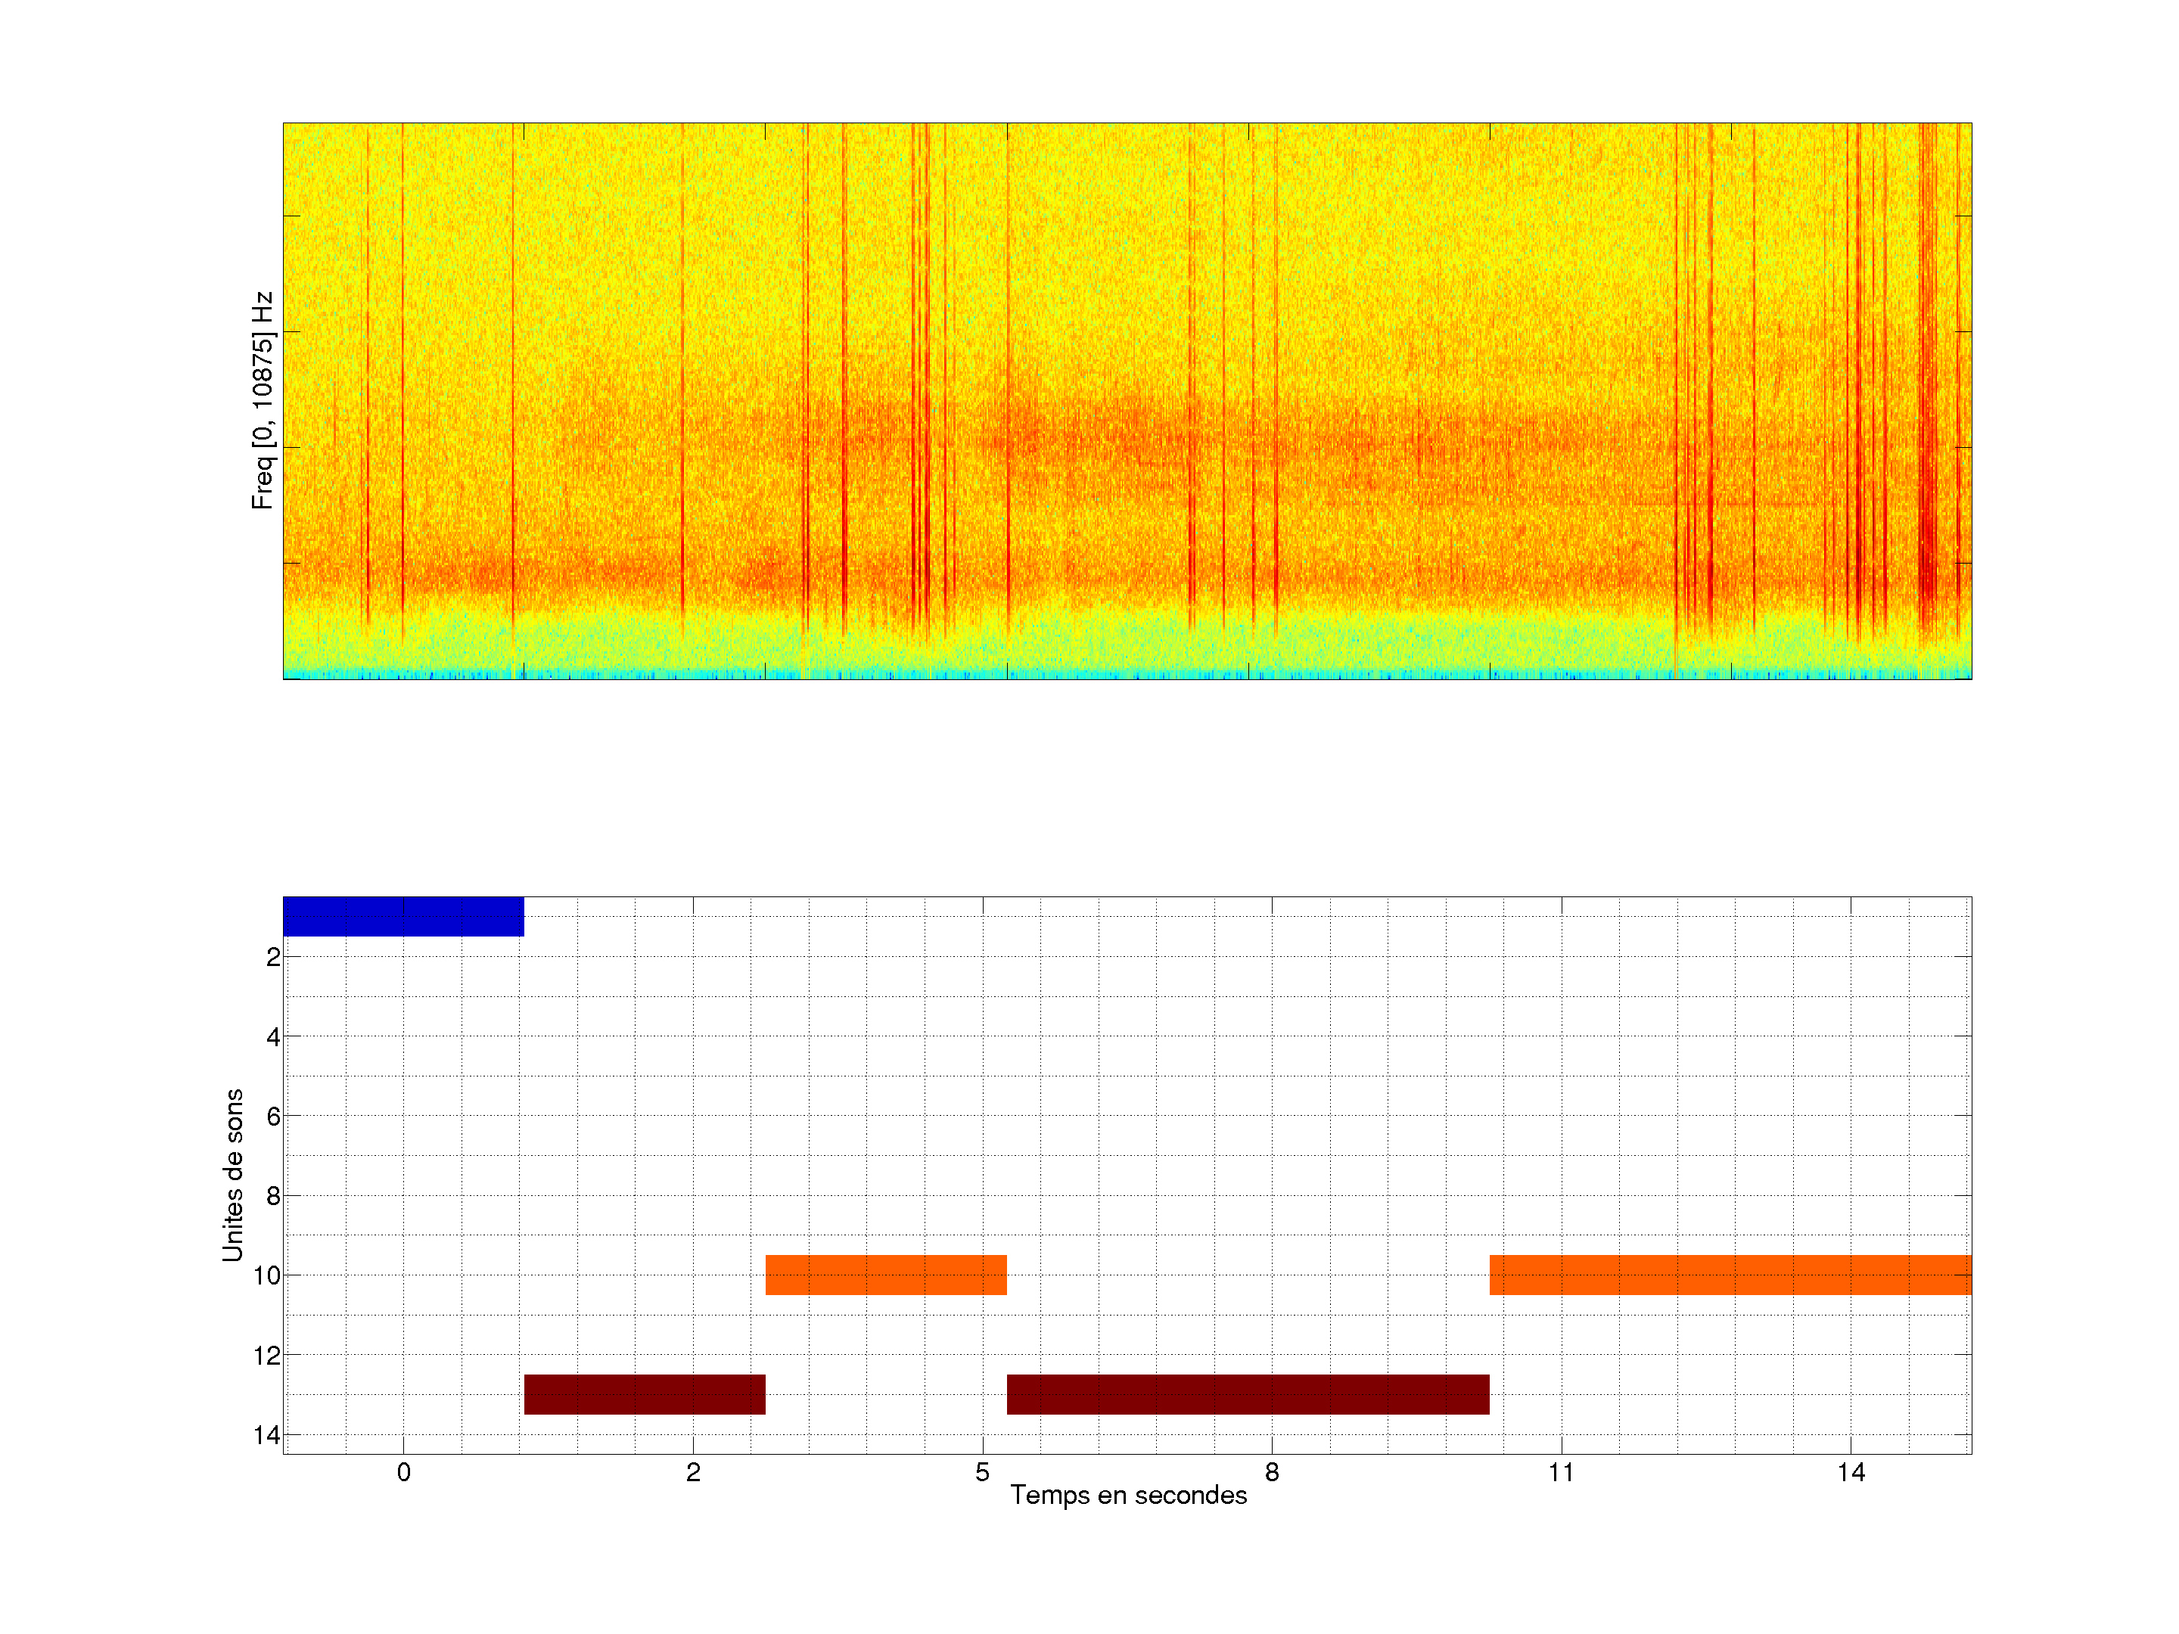
Task: Click the shorter dark red bar at unit 13
Action: pyautogui.click(x=645, y=1393)
